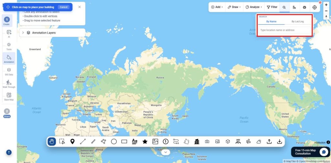Screen dimensions: 331x163
Task: Open the user avatar T
Action: coord(9,152)
